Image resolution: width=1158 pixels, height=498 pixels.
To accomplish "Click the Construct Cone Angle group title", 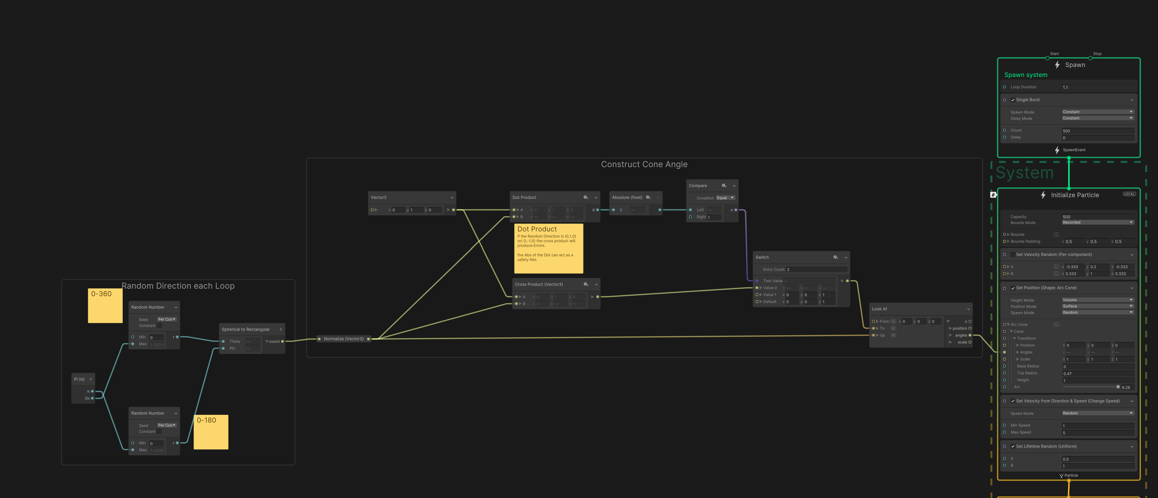I will [644, 164].
